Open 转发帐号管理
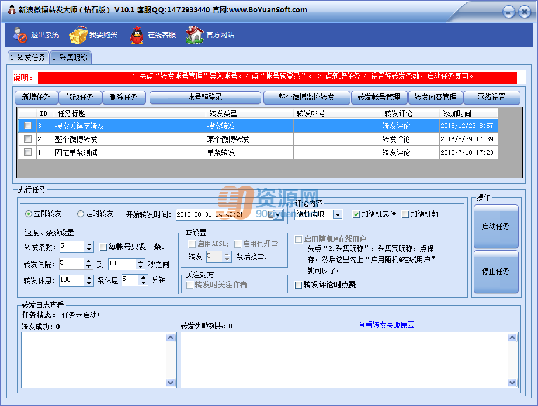Image resolution: width=538 pixels, height=406 pixels. [379, 98]
